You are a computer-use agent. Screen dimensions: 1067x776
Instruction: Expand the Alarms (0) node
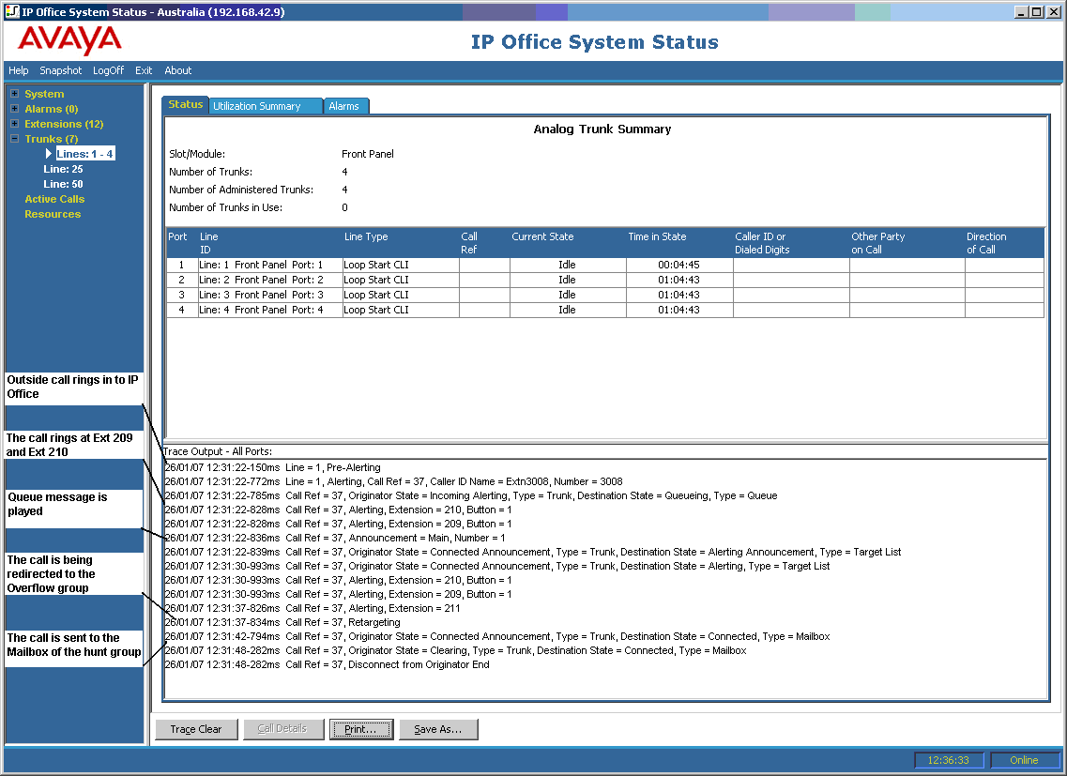[x=14, y=109]
